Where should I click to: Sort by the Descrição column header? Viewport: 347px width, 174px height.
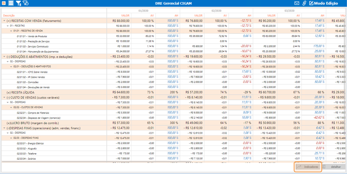coord(9,16)
